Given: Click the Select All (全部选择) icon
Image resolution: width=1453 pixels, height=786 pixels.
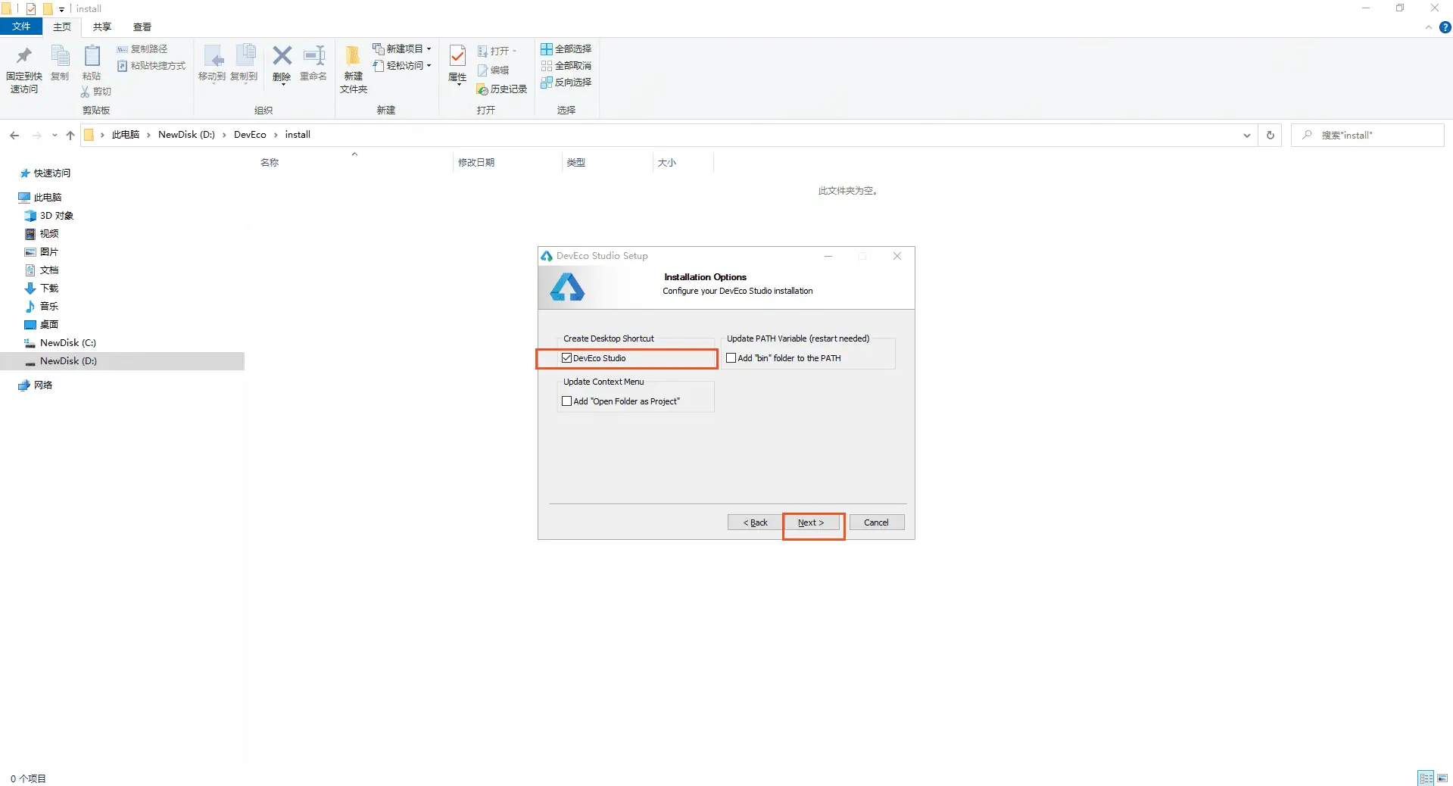Looking at the screenshot, I should tap(566, 48).
